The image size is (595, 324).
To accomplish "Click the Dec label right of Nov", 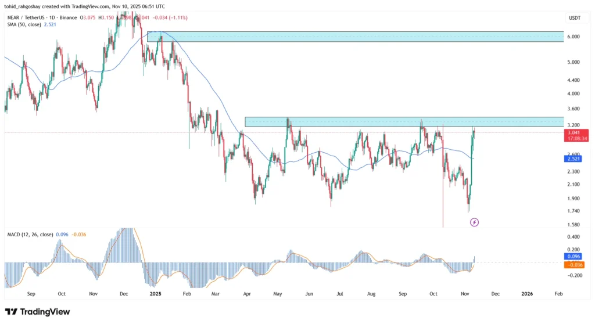I will coord(495,294).
